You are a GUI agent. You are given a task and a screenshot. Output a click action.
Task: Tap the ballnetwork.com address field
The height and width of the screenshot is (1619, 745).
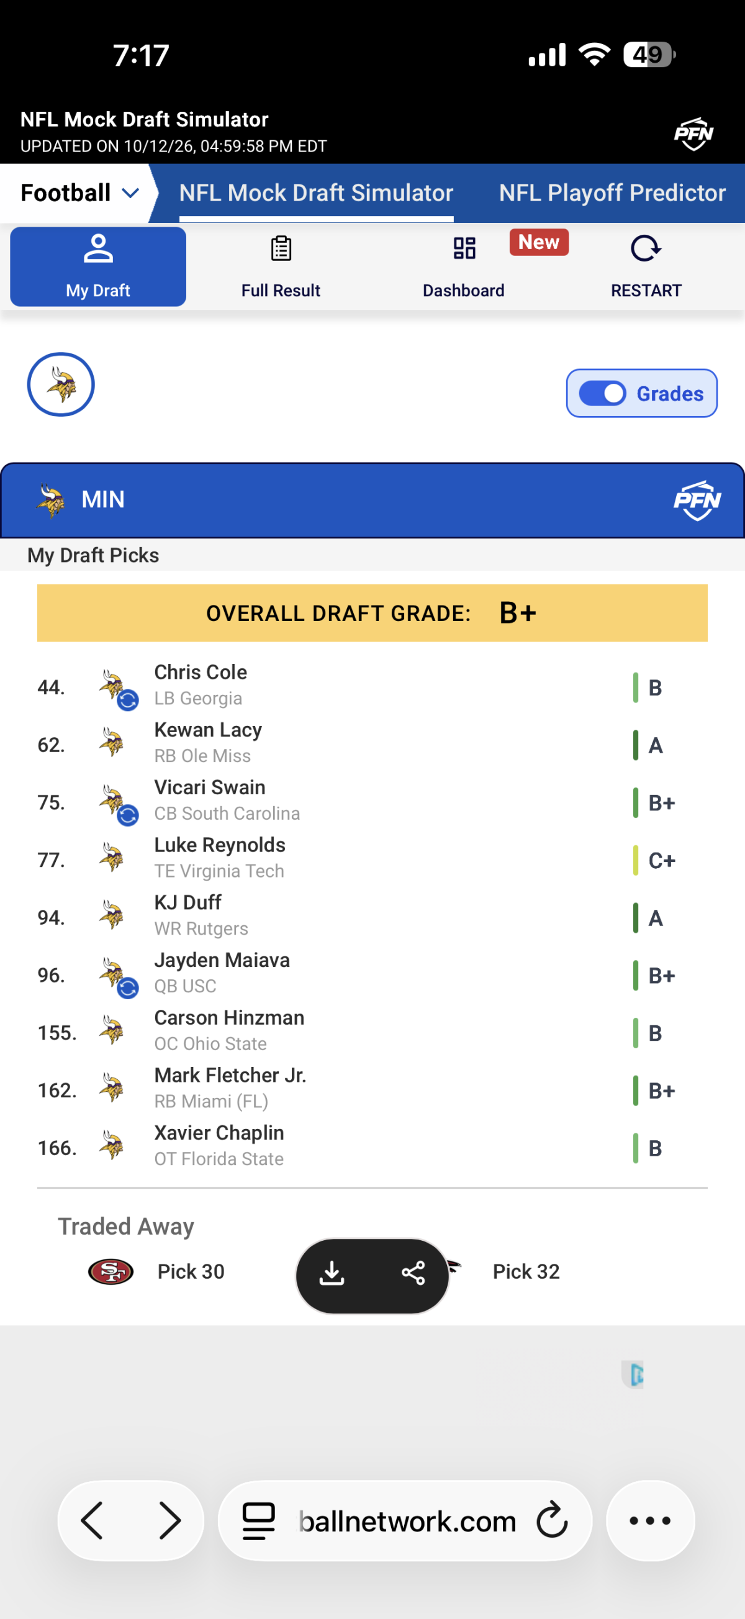(x=405, y=1521)
